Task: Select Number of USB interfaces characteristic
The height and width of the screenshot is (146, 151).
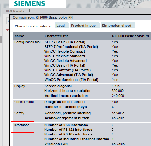Action: [x=66, y=125]
